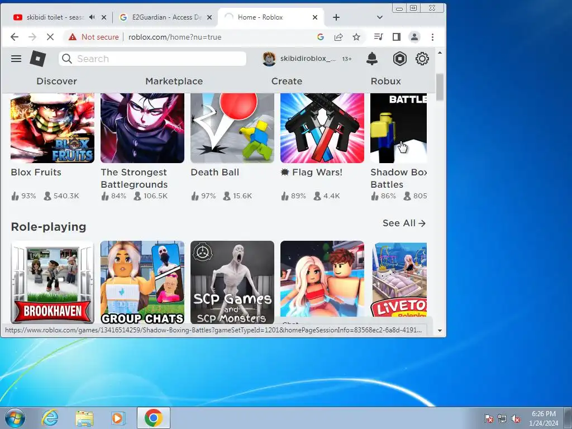
Task: Open a new tab with plus button
Action: pyautogui.click(x=336, y=17)
